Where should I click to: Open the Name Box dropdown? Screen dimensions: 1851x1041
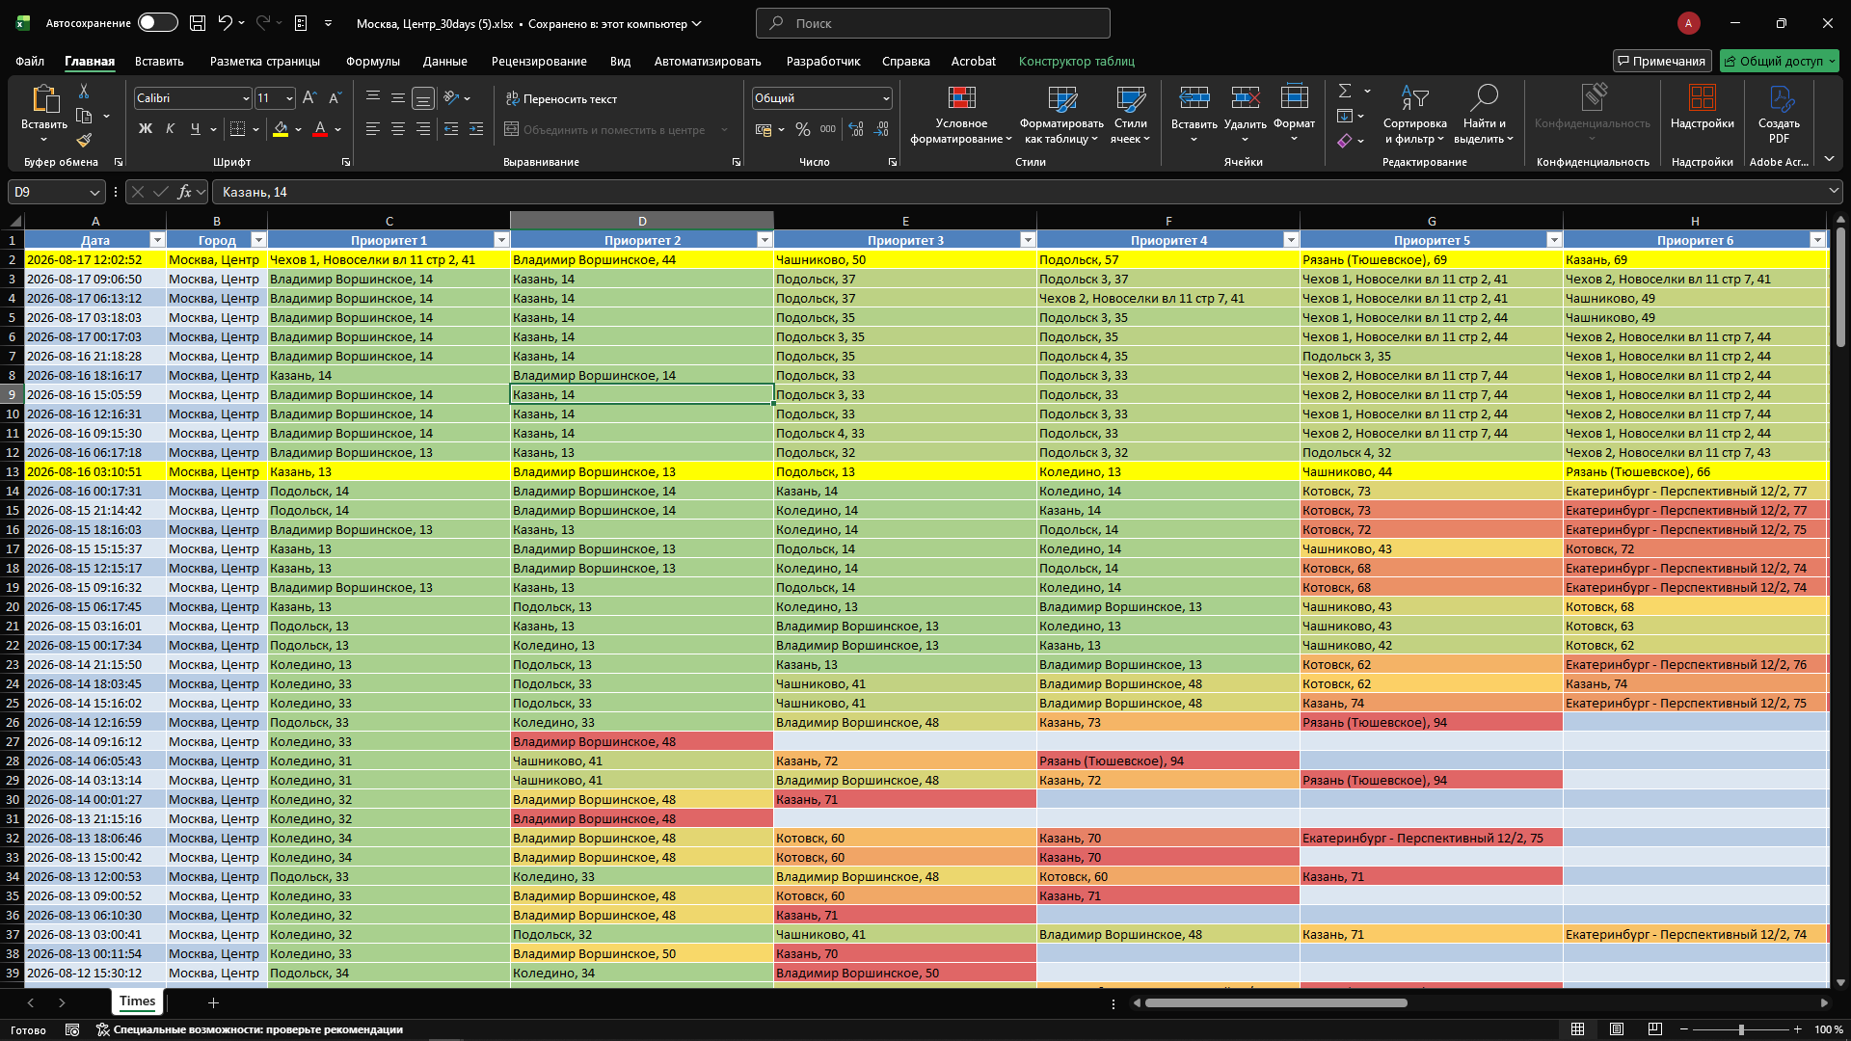(x=94, y=192)
